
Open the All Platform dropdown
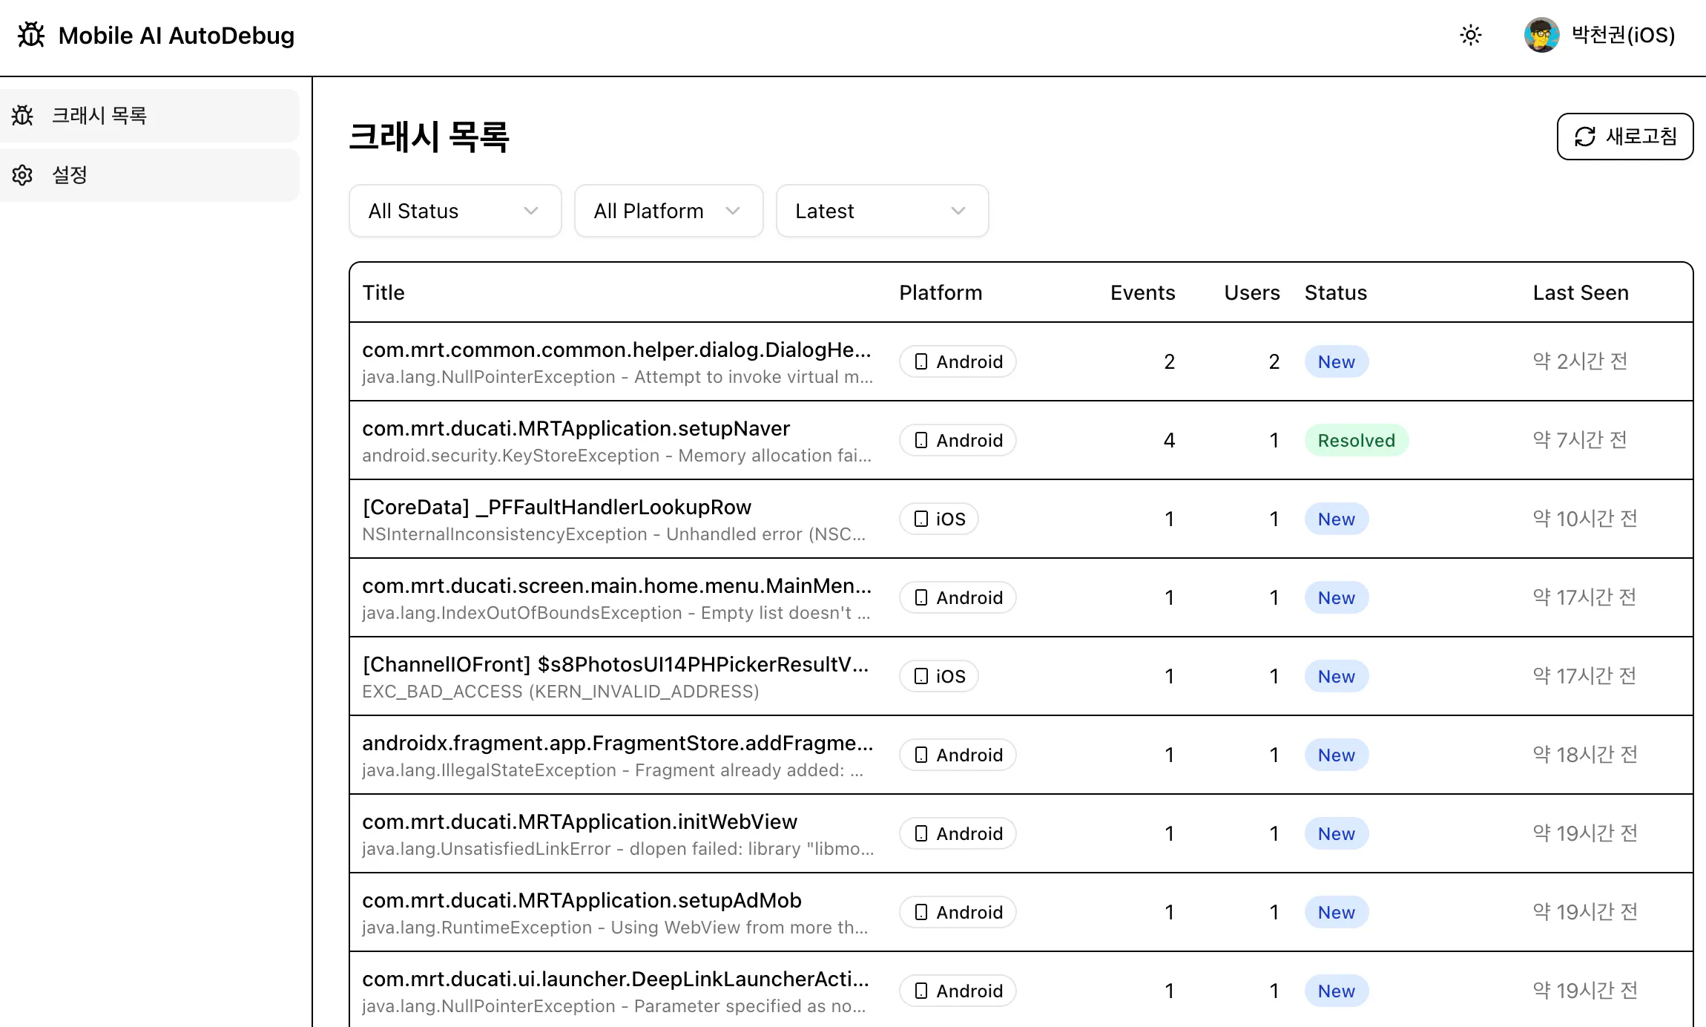(668, 211)
